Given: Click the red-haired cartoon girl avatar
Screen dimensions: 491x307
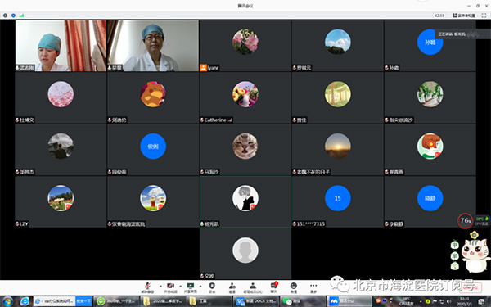Looking at the screenshot, I should tap(430, 147).
